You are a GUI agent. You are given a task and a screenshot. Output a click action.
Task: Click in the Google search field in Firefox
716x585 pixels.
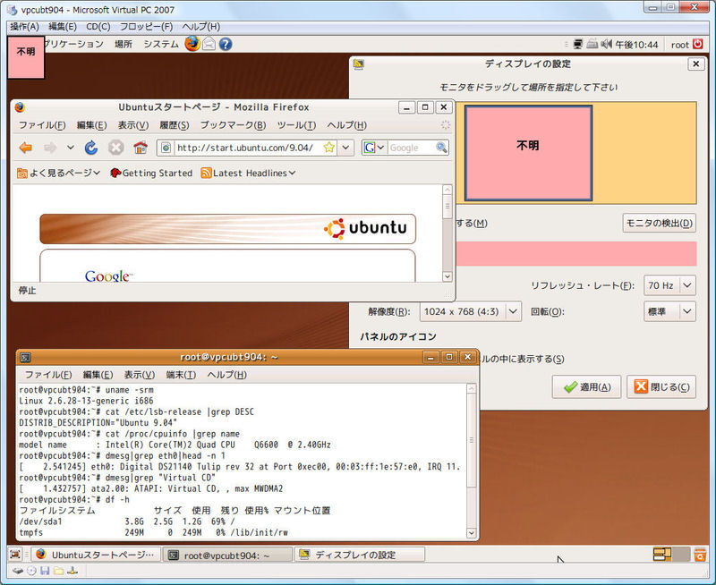(411, 148)
